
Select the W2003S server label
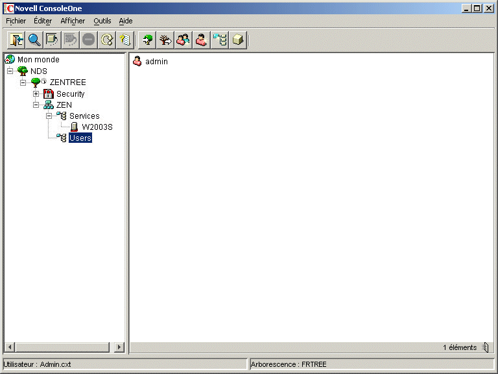pos(97,127)
